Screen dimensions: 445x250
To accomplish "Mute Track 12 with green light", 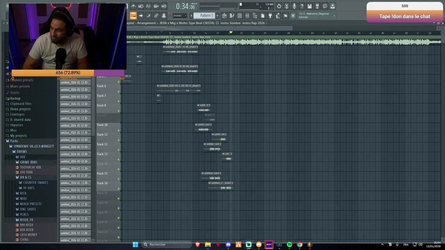I will (119, 150).
